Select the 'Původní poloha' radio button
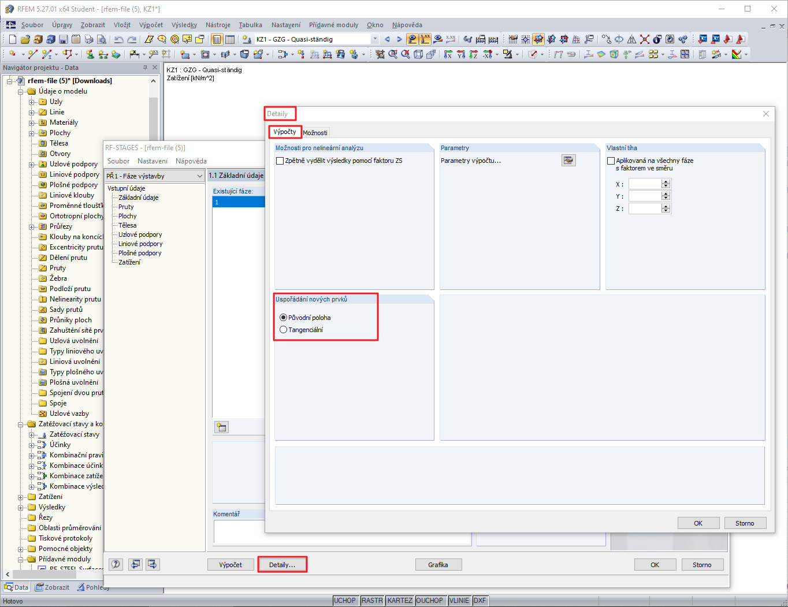788x607 pixels. coord(283,318)
